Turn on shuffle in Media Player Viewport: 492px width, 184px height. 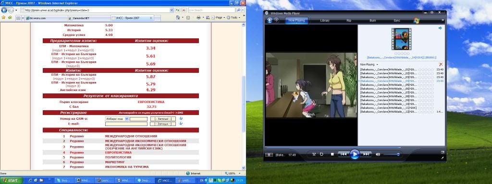pyautogui.click(x=314, y=154)
